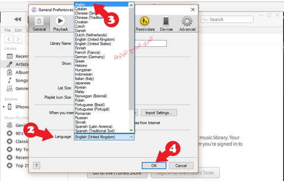Open the General preferences tab
Viewport: 284px width, 181px height.
click(x=39, y=24)
